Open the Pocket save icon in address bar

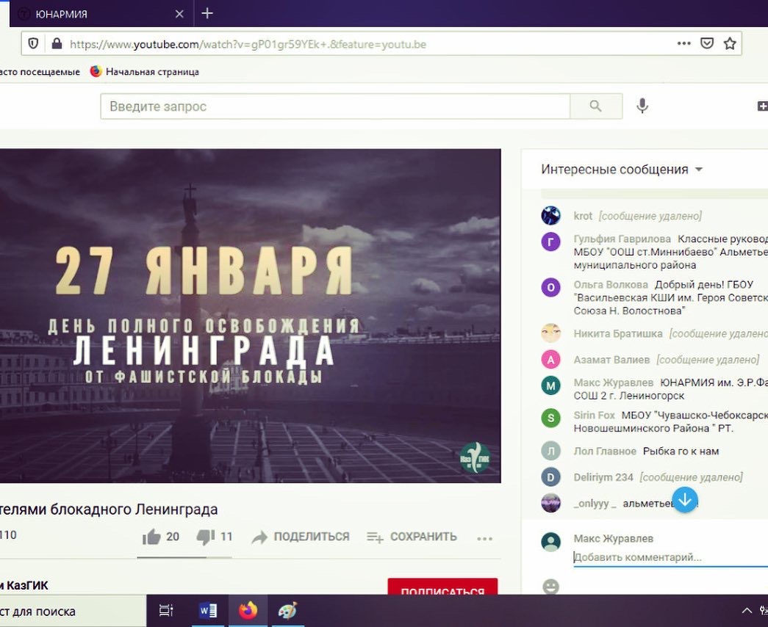pos(707,43)
